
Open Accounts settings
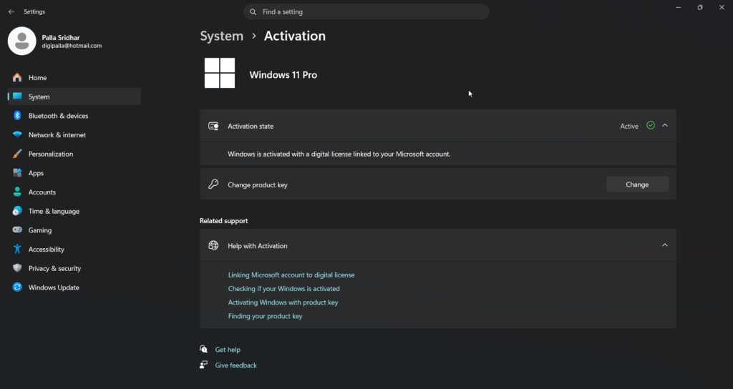[x=74, y=192]
